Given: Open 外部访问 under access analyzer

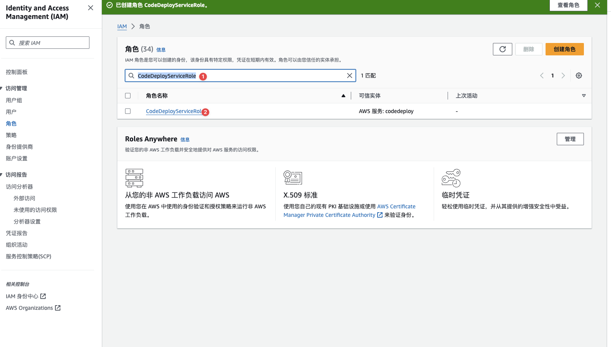Looking at the screenshot, I should pyautogui.click(x=24, y=198).
